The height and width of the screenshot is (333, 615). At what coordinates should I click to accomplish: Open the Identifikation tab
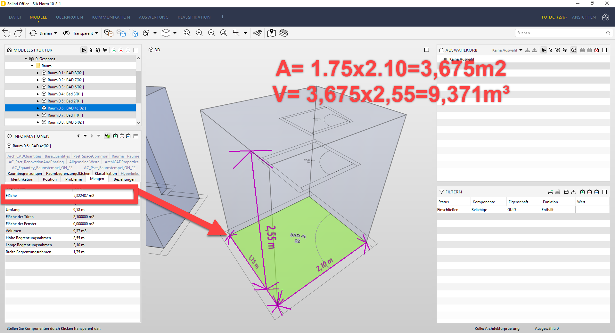point(22,179)
